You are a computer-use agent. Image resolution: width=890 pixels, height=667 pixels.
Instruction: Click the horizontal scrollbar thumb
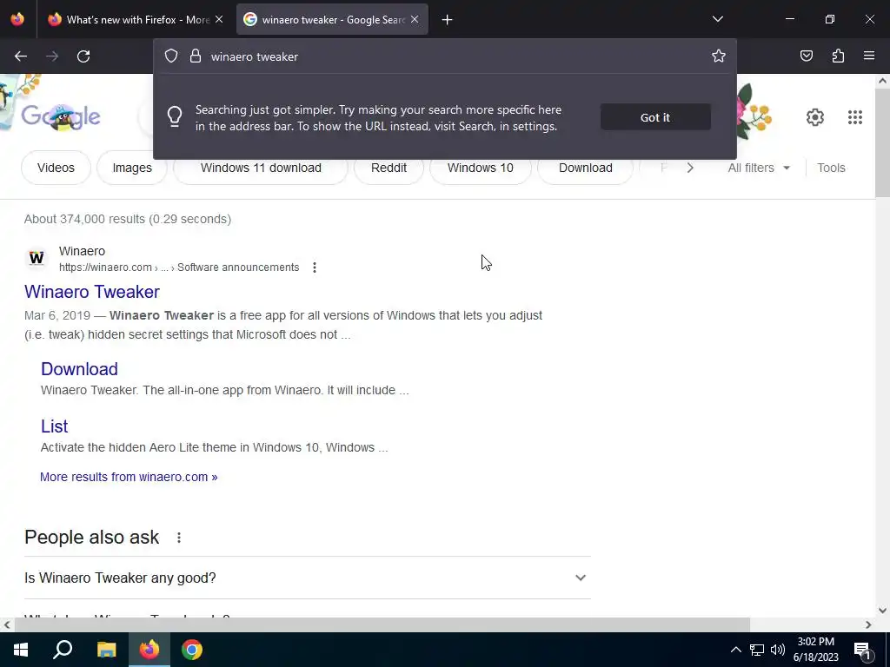(382, 624)
